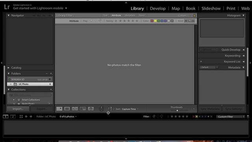Click the UC Photo folder icon
The width and height of the screenshot is (252, 142).
(x=15, y=84)
